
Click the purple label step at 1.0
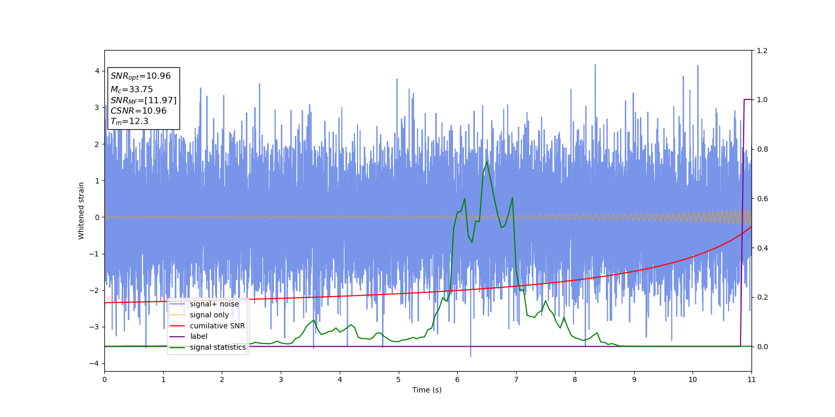pyautogui.click(x=748, y=99)
